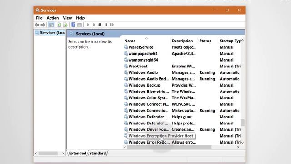Viewport: 291px width, 164px height.
Task: Click the Export List toolbar icon
Action: pyautogui.click(x=65, y=25)
